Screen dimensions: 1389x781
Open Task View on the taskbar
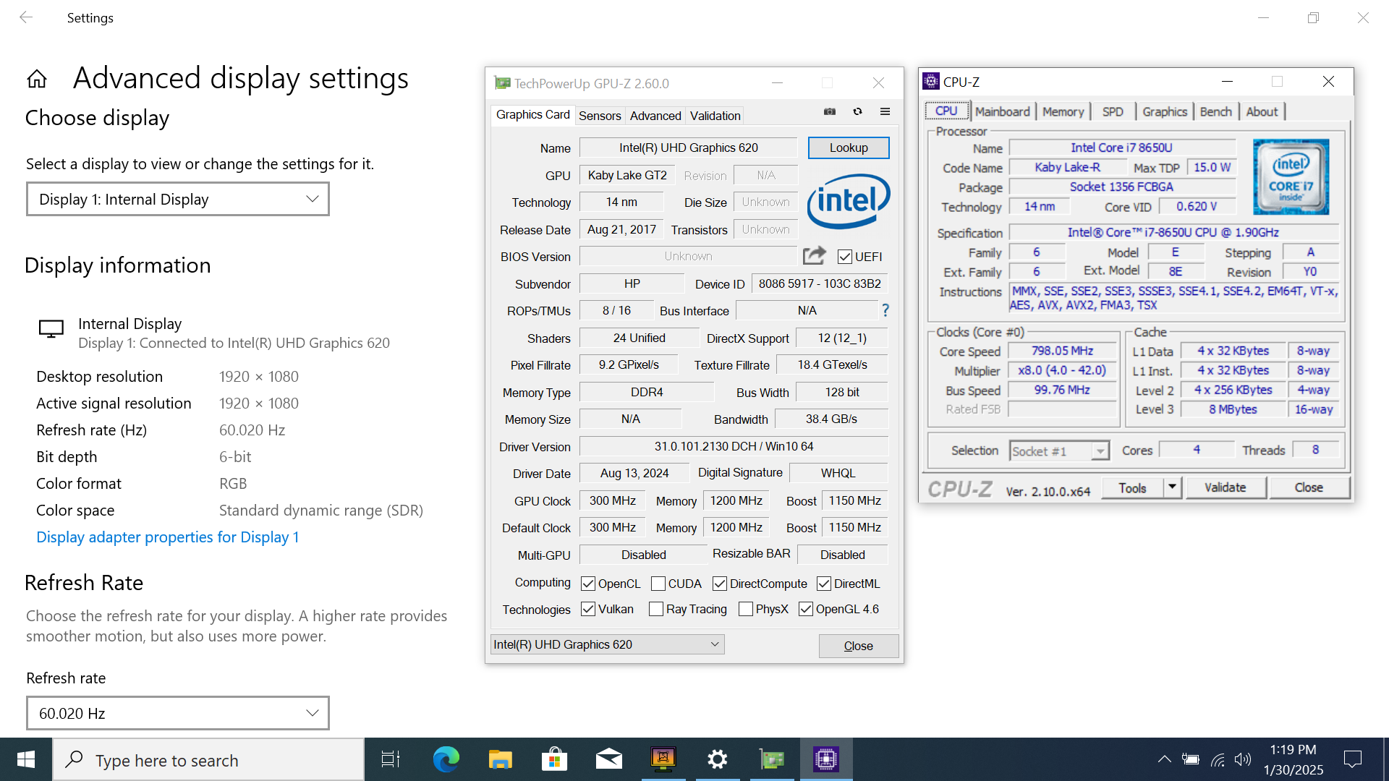point(391,759)
